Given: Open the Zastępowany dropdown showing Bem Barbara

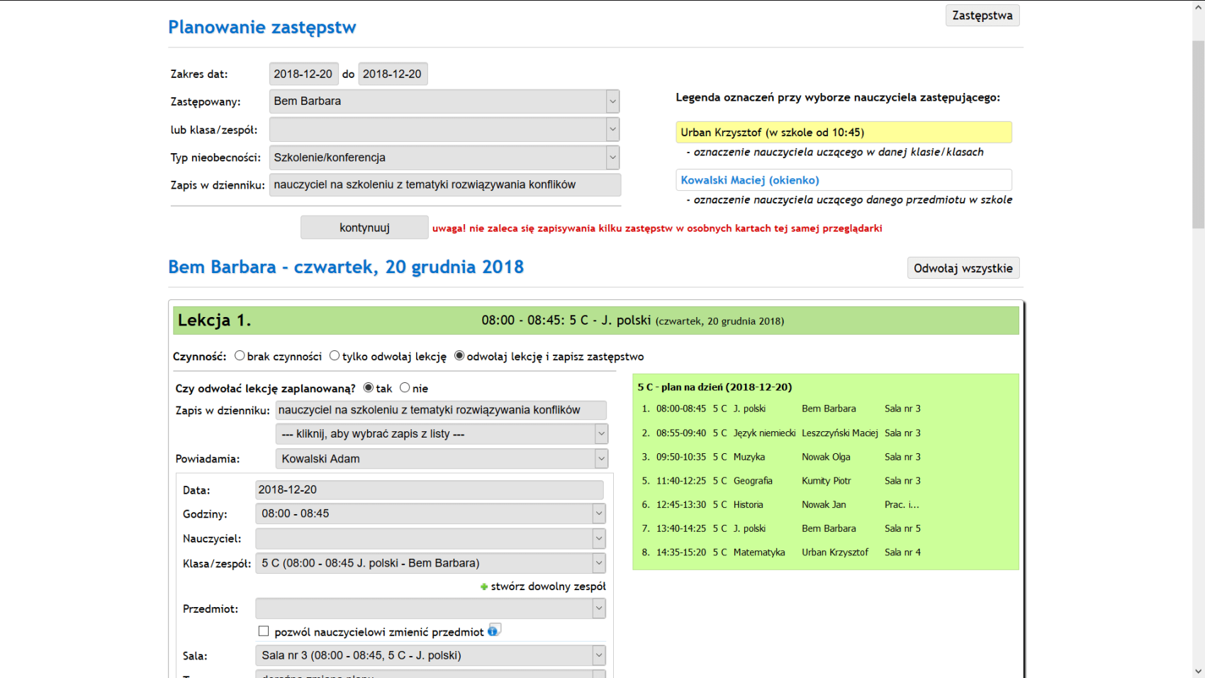Looking at the screenshot, I should click(x=444, y=101).
